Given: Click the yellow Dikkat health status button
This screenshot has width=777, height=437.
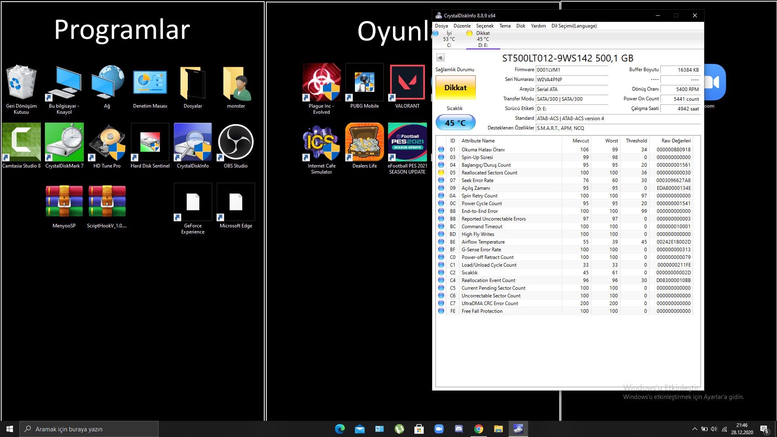Looking at the screenshot, I should [455, 88].
